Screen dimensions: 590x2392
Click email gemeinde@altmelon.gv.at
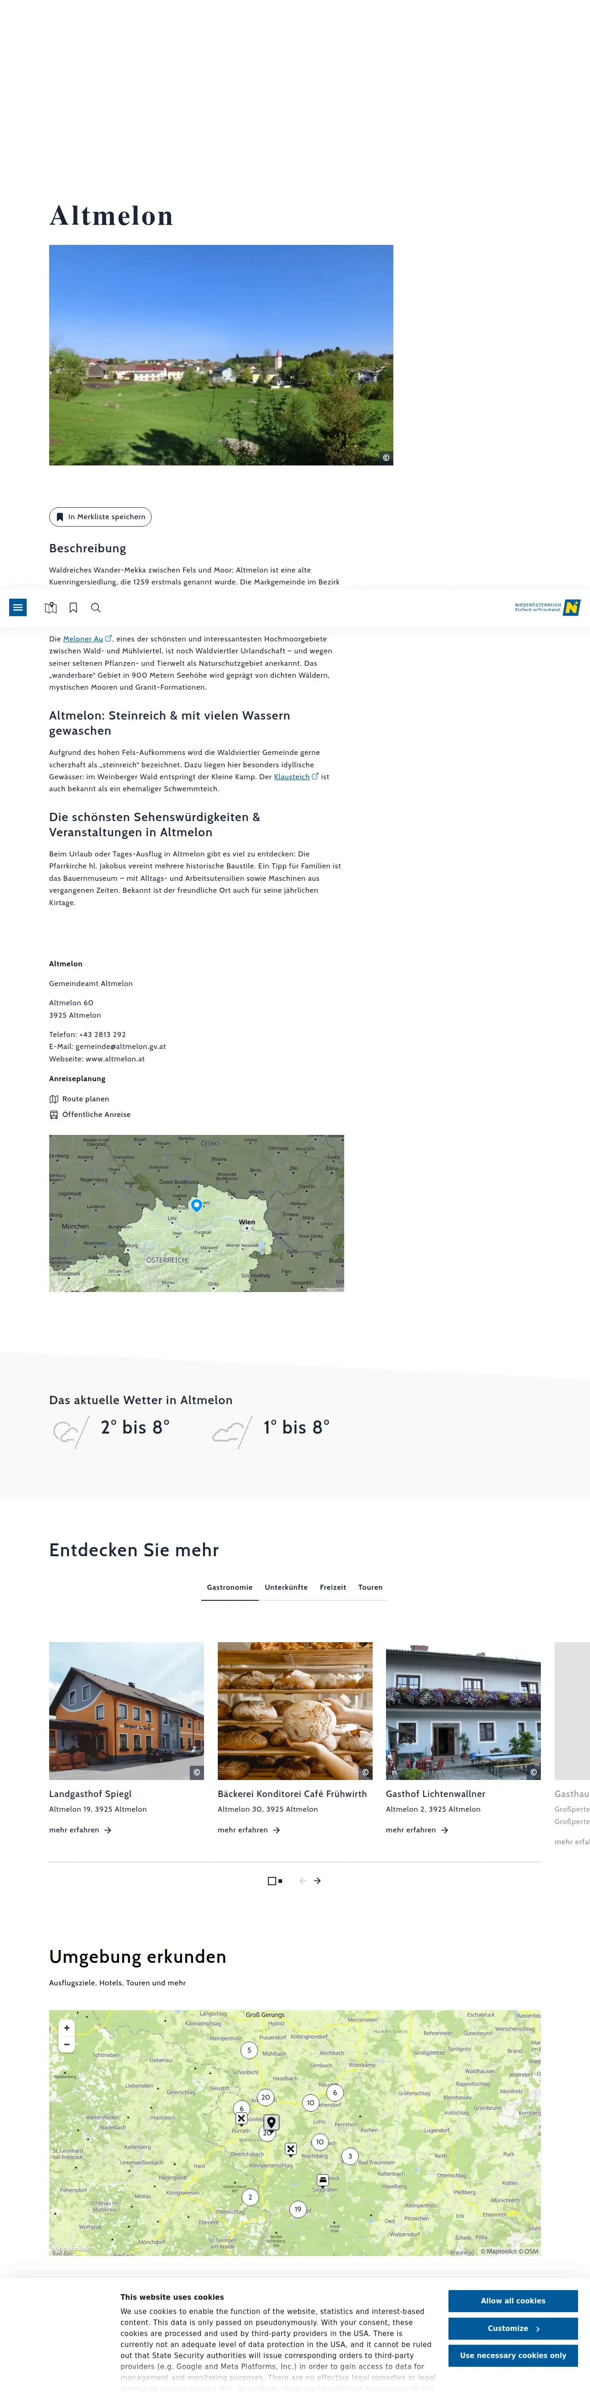coord(121,1047)
